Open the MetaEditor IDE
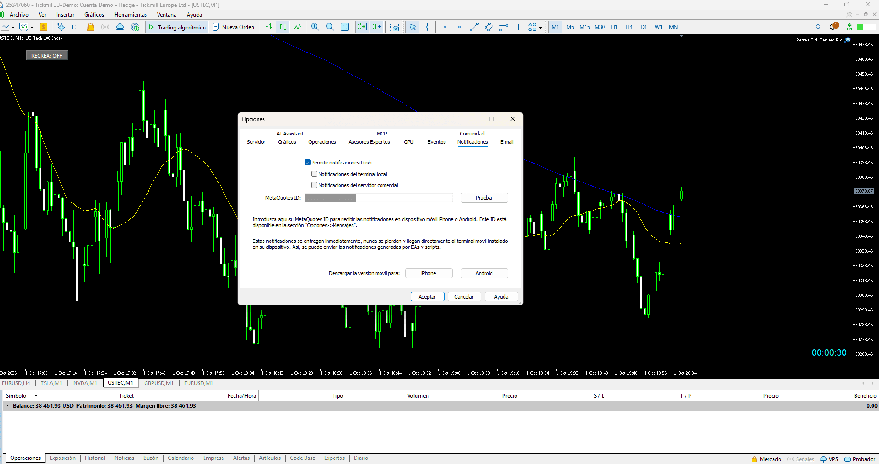The height and width of the screenshot is (464, 879). pyautogui.click(x=76, y=27)
